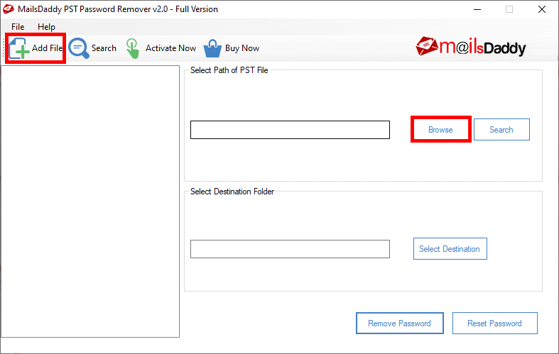Close the MailsDaddy application window

click(542, 9)
